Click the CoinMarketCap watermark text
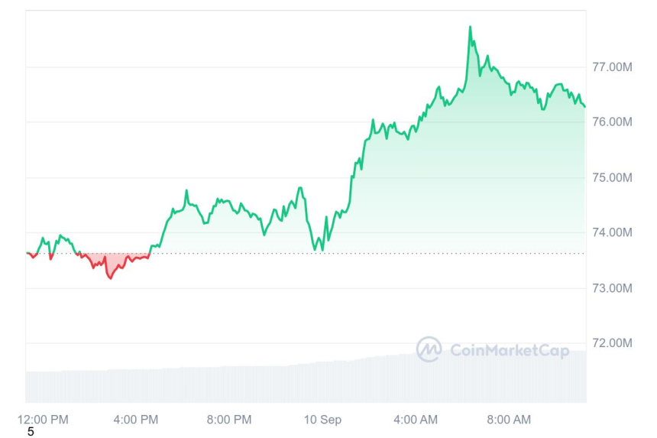The image size is (657, 438). pyautogui.click(x=509, y=351)
